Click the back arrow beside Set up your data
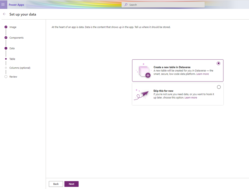 click(x=4, y=14)
